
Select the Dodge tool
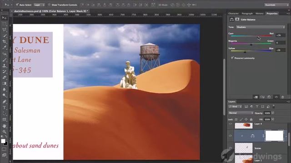[x=4, y=96]
